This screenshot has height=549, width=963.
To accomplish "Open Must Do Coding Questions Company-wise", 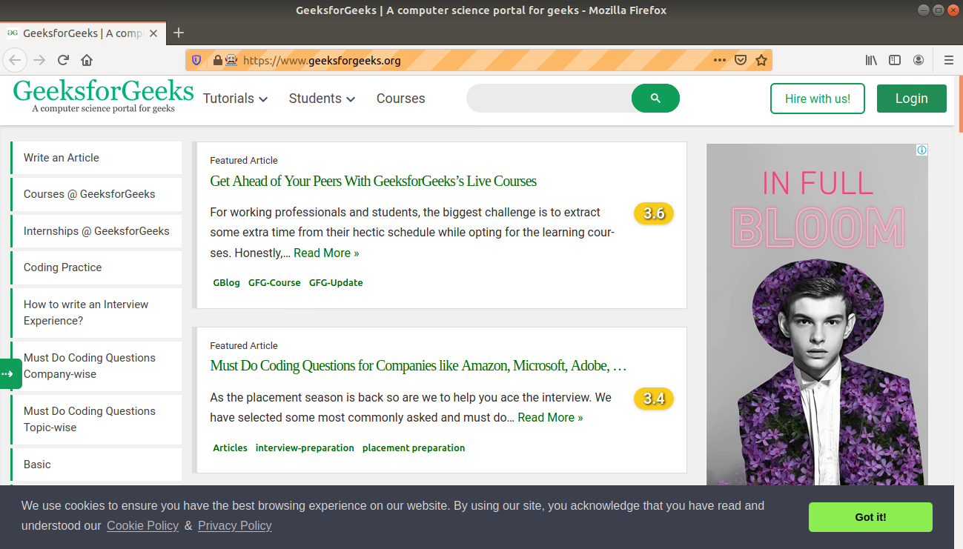I will coord(96,366).
